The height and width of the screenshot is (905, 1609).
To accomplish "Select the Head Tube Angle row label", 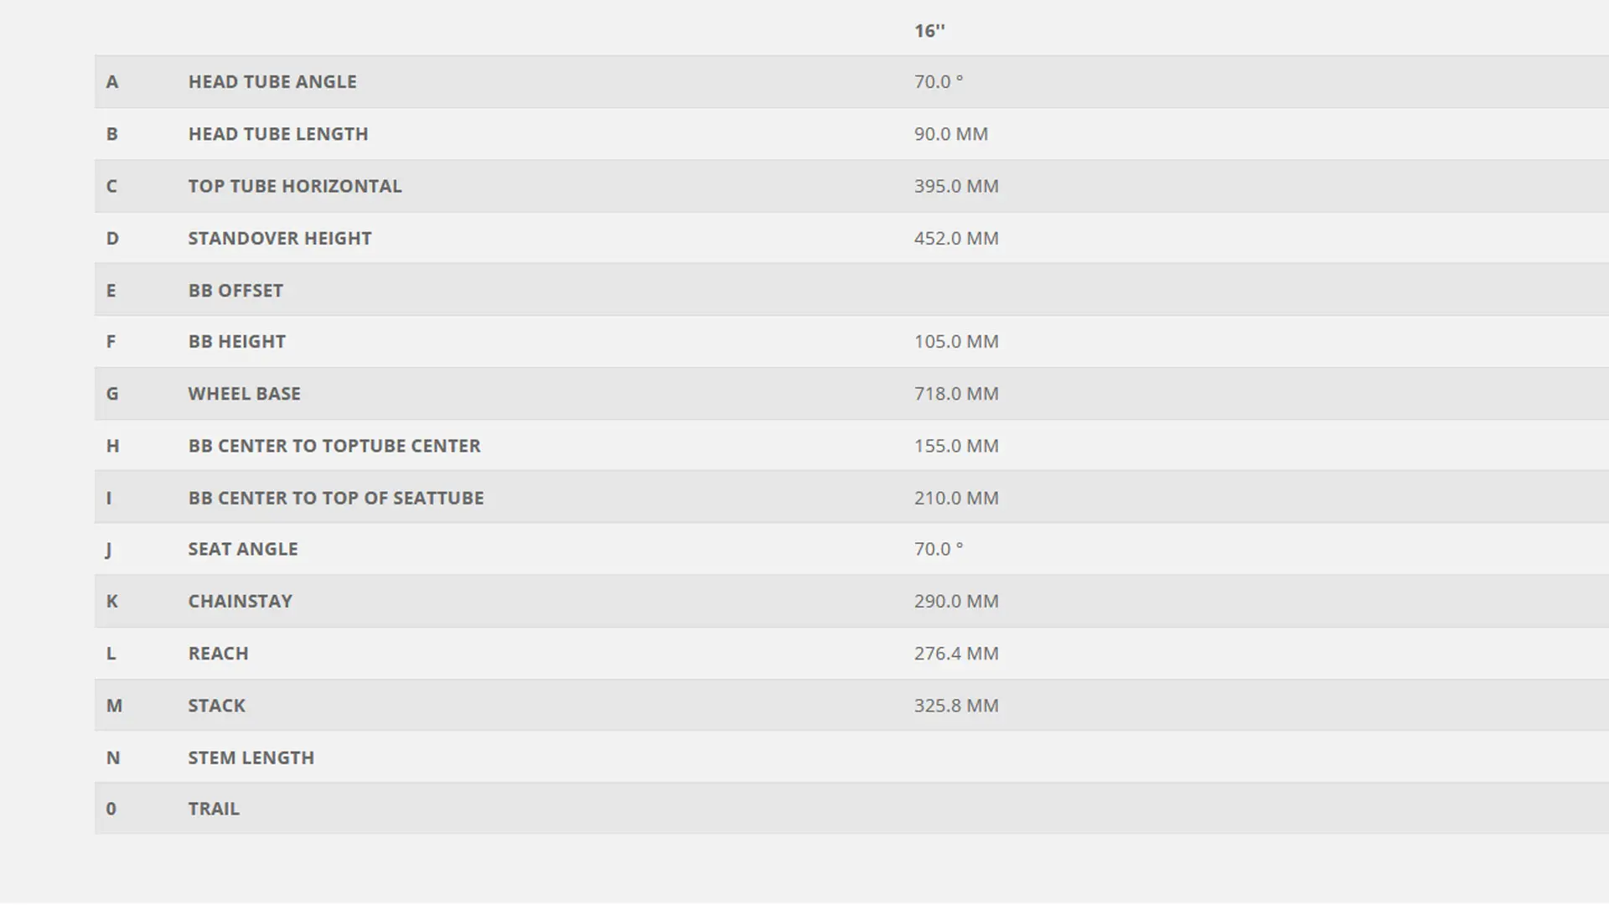I will tap(272, 82).
